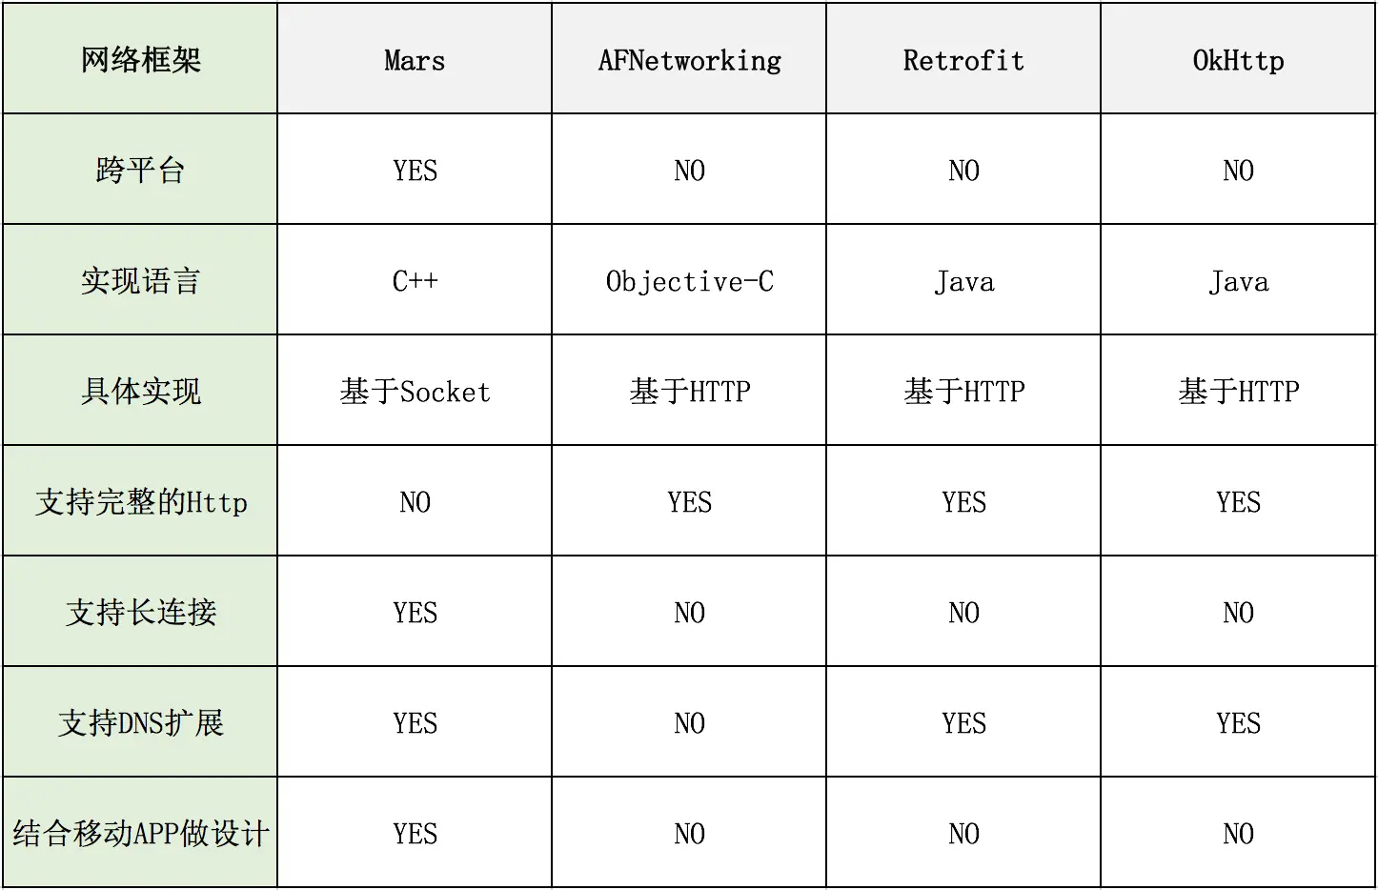
Task: Click the 支持完整的Http row label
Action: (x=140, y=501)
